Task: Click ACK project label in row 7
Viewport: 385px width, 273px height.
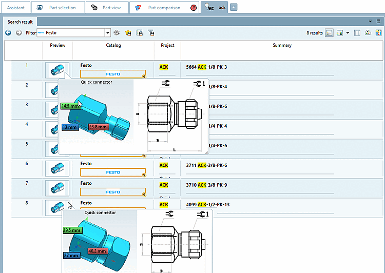Action: [x=164, y=185]
